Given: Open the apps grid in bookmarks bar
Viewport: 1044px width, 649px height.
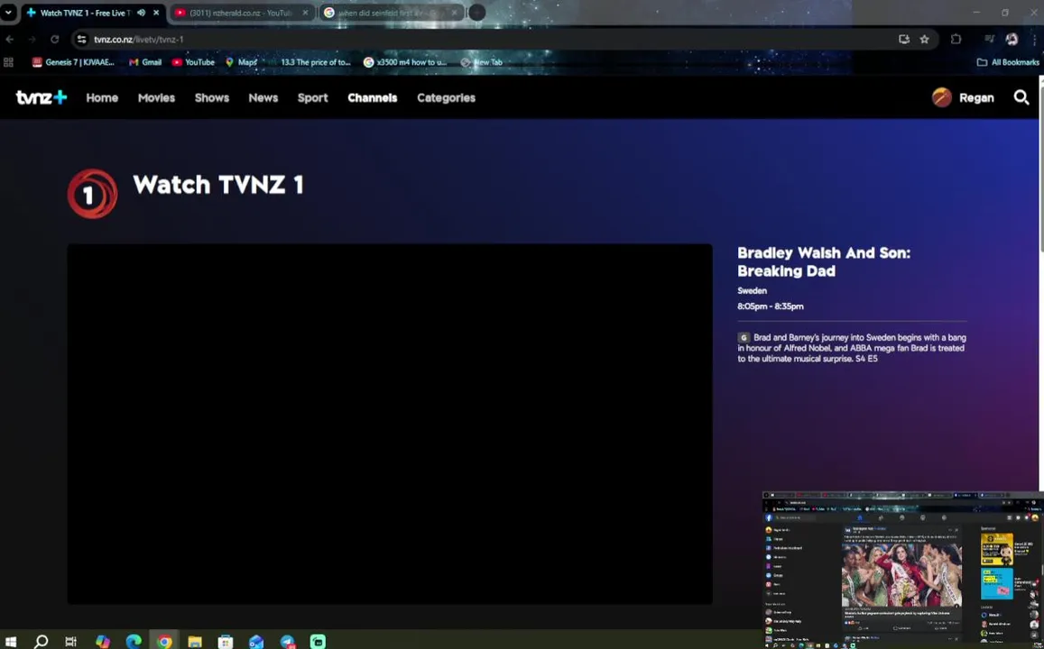Looking at the screenshot, I should click(9, 62).
